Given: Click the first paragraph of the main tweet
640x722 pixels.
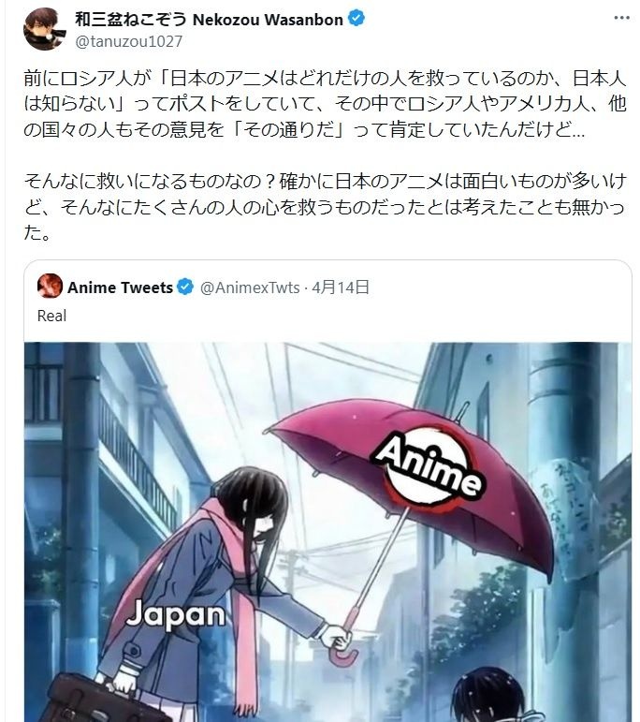Looking at the screenshot, I should click(x=325, y=105).
